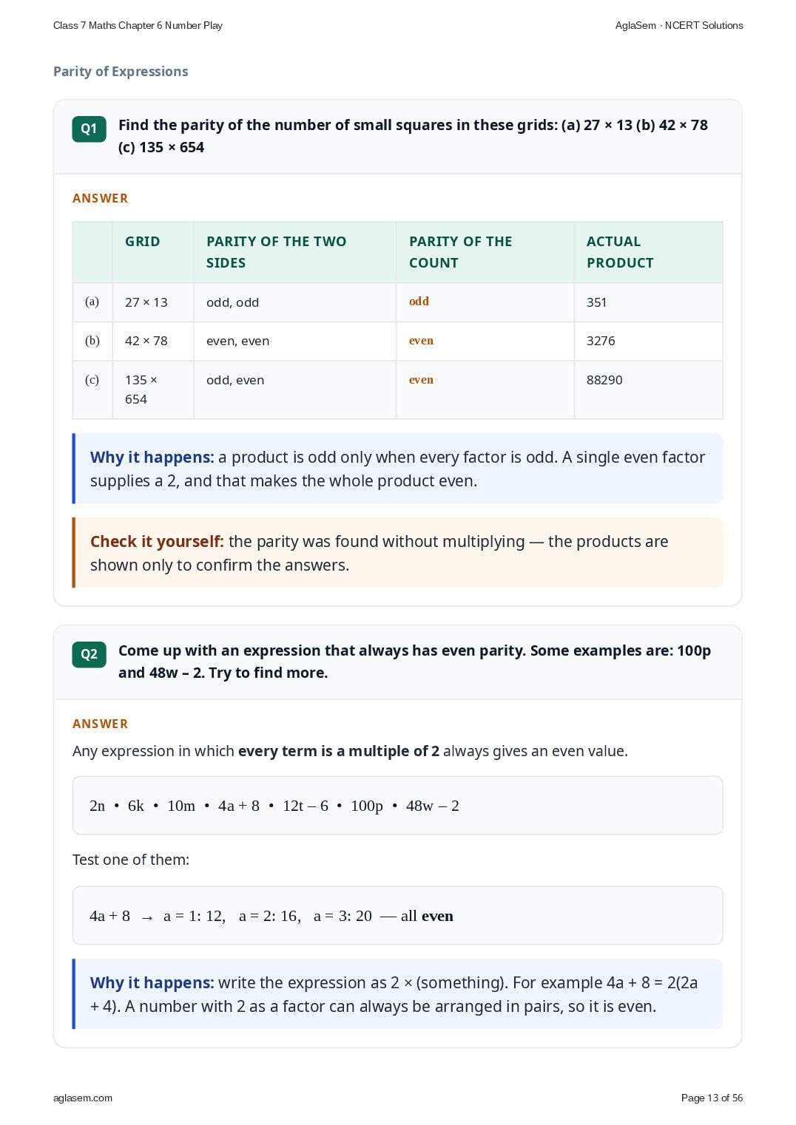Click the product value 88290
This screenshot has width=796, height=1125.
pyautogui.click(x=604, y=380)
